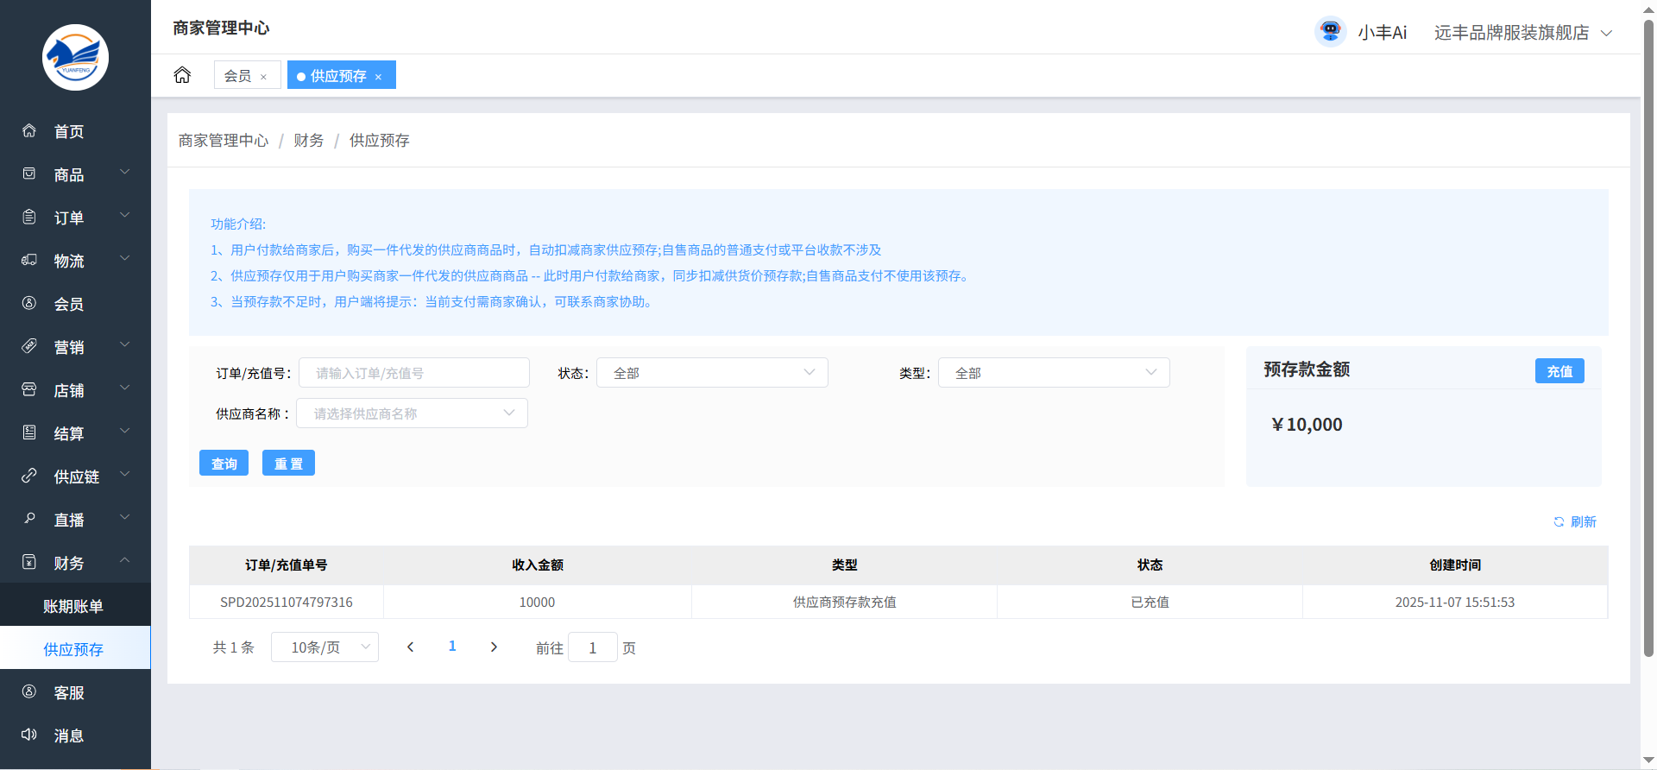Open the 供应商名称 supplier dropdown
This screenshot has height=770, width=1657.
click(x=412, y=413)
